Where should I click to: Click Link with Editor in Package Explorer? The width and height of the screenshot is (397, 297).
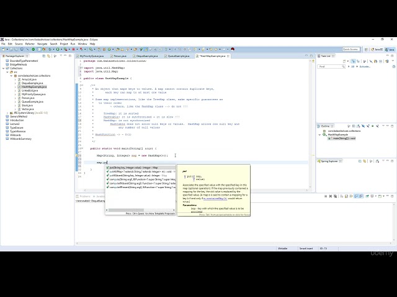point(48,56)
